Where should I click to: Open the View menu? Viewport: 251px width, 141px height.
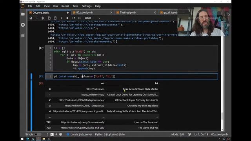coord(47,6)
